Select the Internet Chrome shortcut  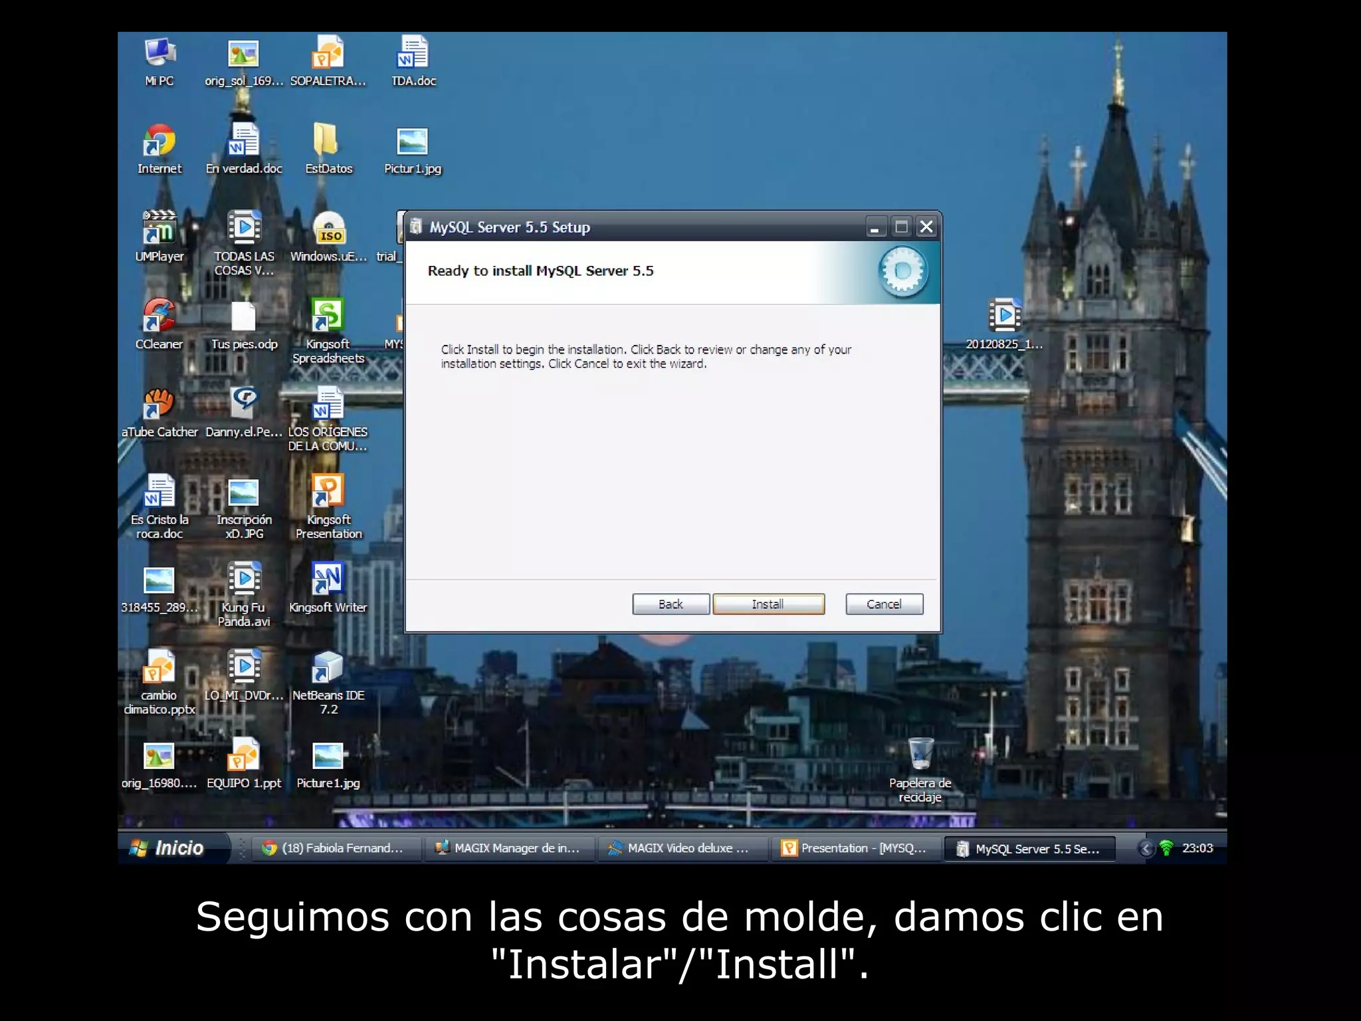159,150
